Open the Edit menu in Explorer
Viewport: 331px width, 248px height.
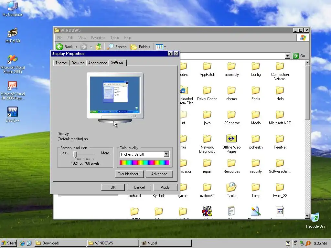(70, 38)
